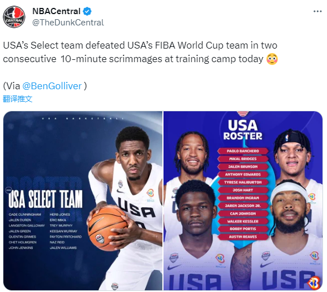Image resolution: width=327 pixels, height=292 pixels.
Task: Click the translate tweet link
Action: 18,99
